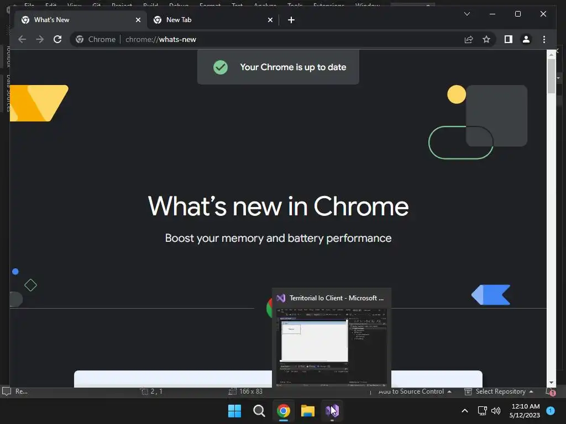Click the Chrome site info icon in address bar

coord(80,39)
